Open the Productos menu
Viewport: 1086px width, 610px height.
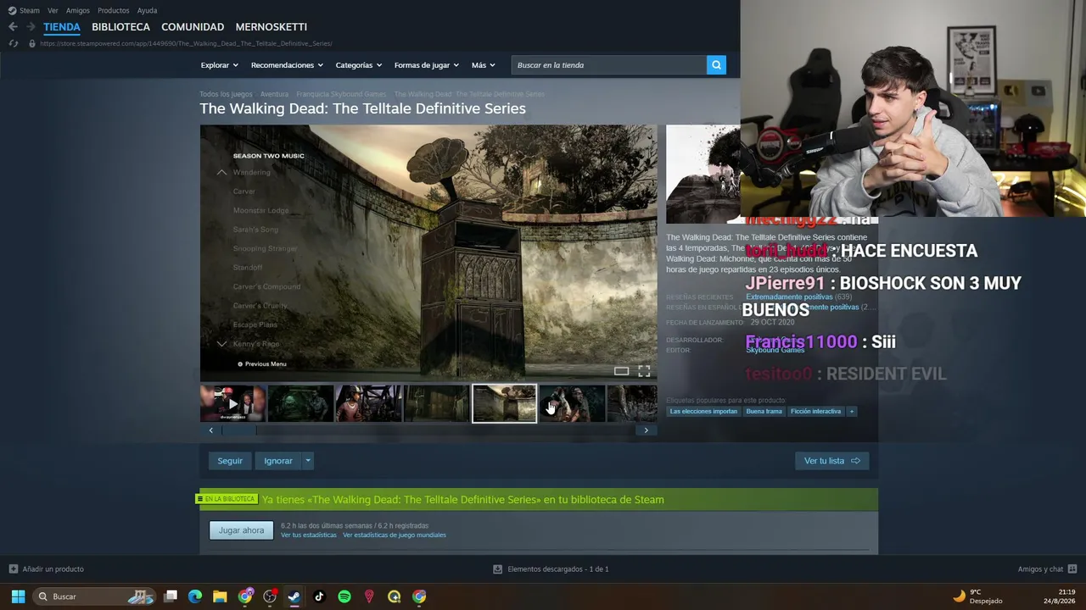(x=114, y=10)
